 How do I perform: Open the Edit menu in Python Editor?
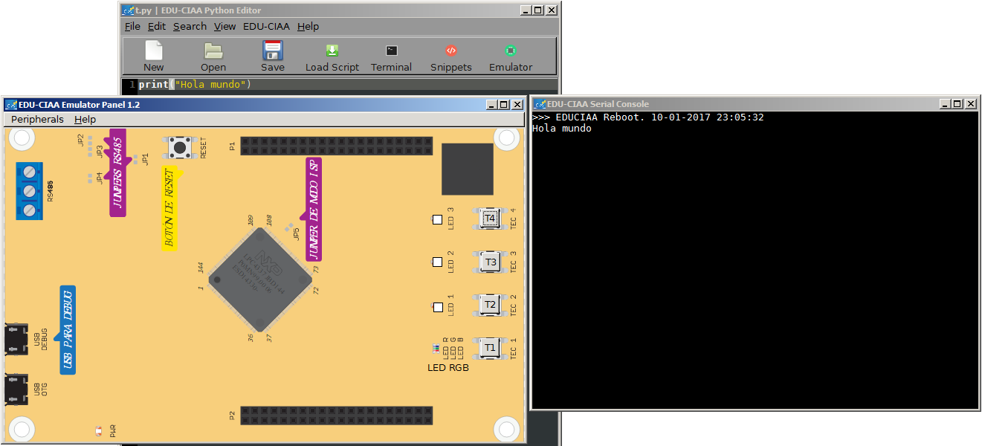pyautogui.click(x=157, y=26)
